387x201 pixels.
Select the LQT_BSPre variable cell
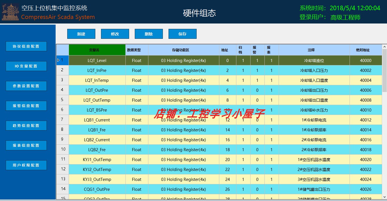[97, 110]
